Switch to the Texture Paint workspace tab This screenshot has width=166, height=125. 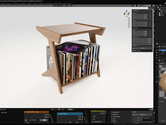(22, 3)
